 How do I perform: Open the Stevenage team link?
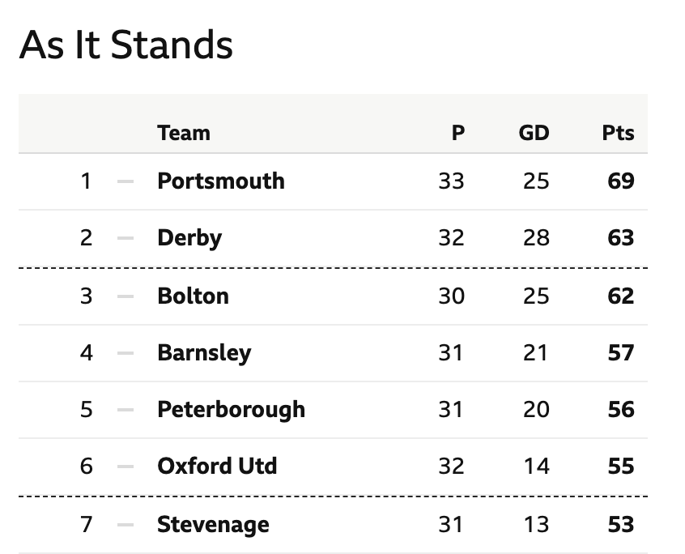[213, 525]
